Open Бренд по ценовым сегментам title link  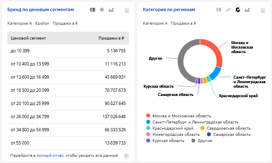41,9
